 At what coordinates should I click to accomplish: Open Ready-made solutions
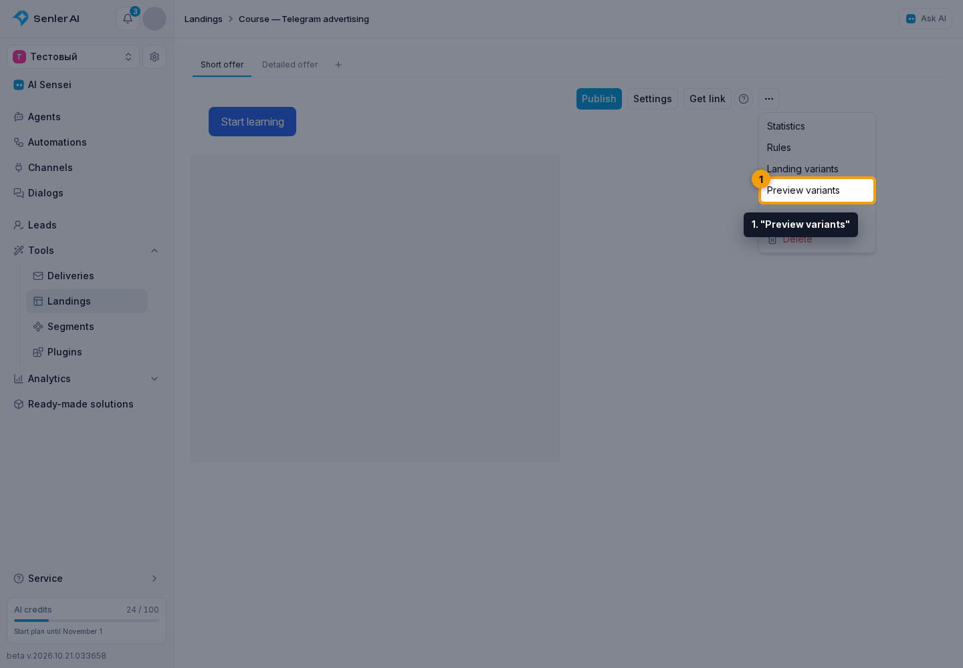pos(86,404)
